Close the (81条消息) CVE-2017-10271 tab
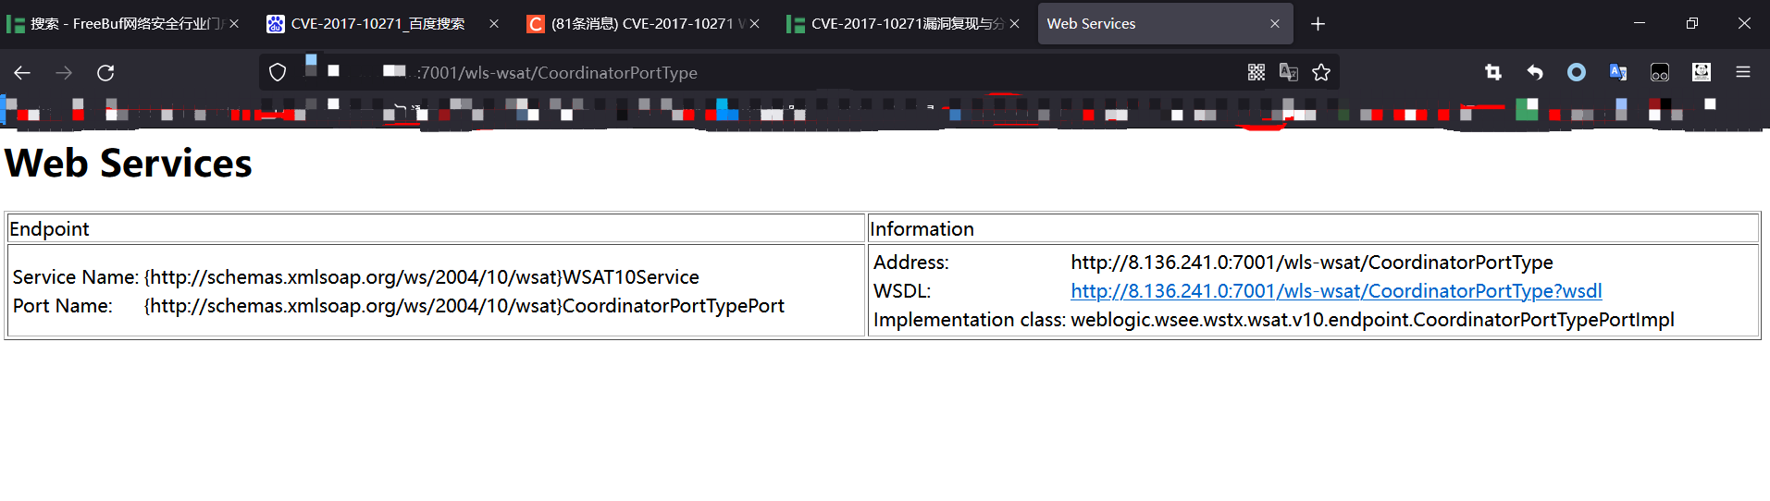 coord(755,24)
